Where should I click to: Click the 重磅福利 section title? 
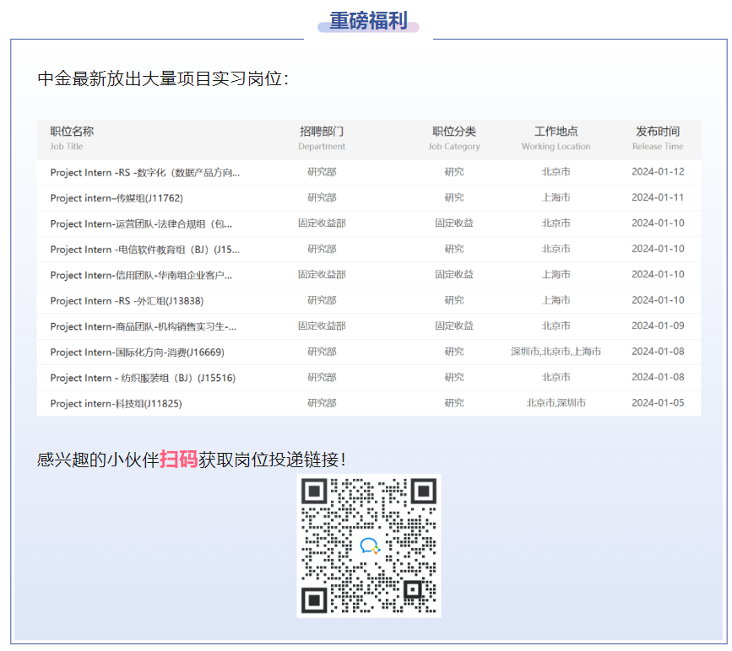click(x=368, y=21)
